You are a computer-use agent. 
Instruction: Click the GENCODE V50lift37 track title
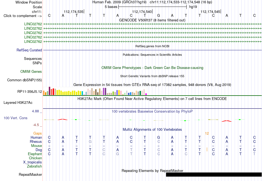pos(152,20)
